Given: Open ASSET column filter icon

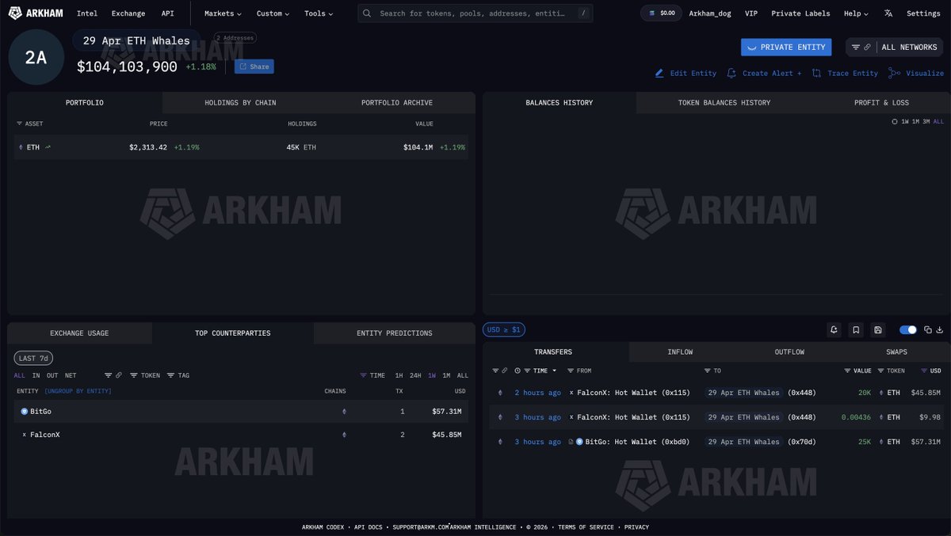Looking at the screenshot, I should [20, 124].
